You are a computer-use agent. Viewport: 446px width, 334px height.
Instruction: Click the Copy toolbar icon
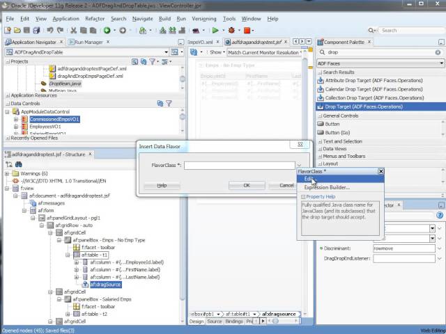[x=84, y=30]
